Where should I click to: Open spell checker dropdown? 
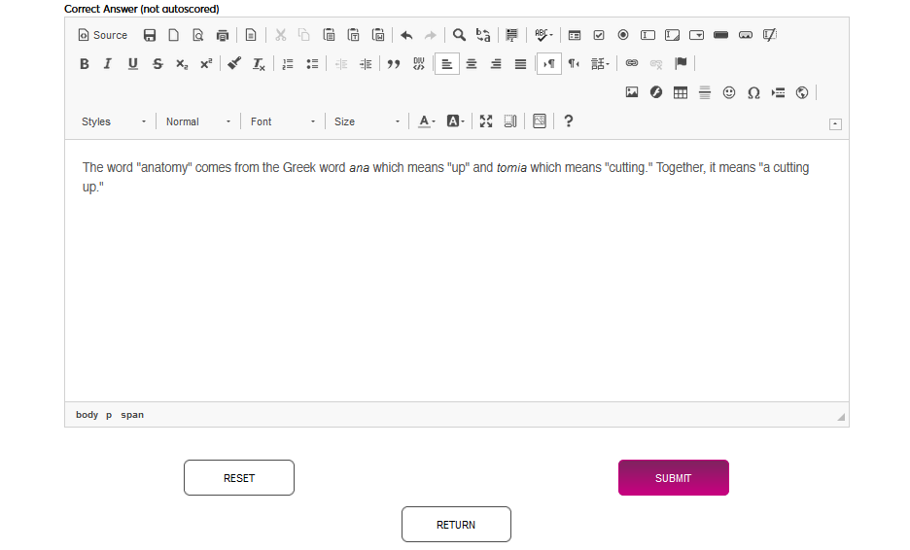pos(543,35)
